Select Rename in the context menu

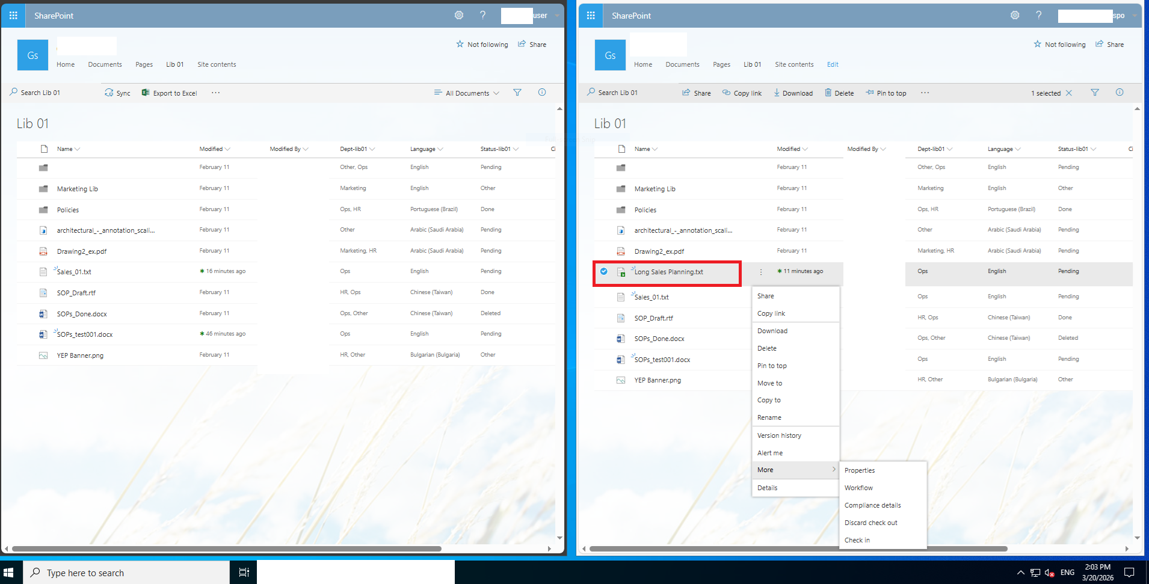tap(795, 417)
